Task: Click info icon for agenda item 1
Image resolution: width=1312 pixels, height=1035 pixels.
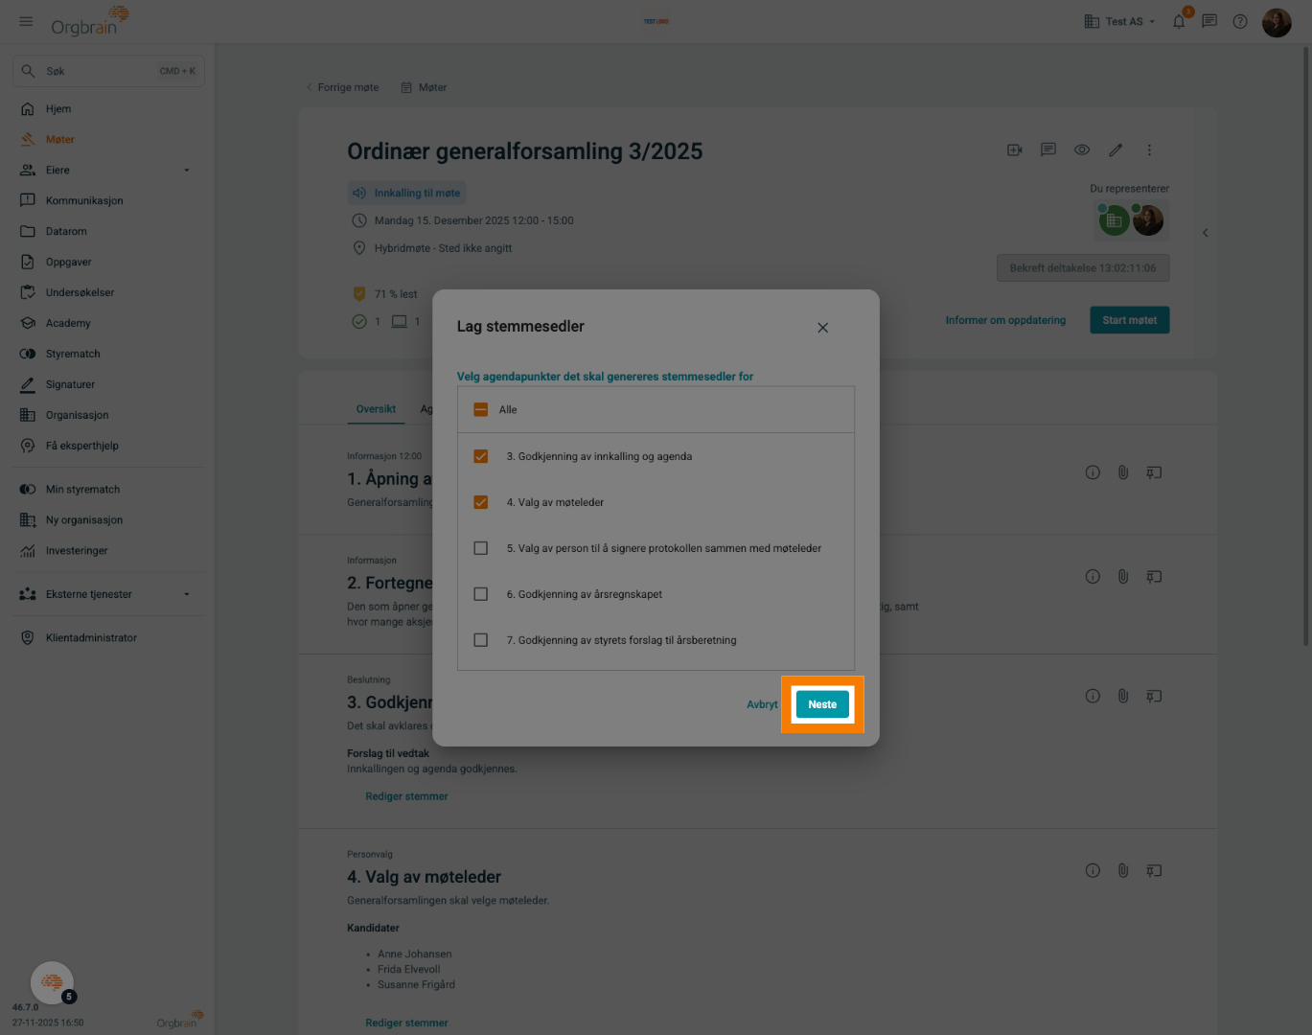Action: click(1093, 472)
